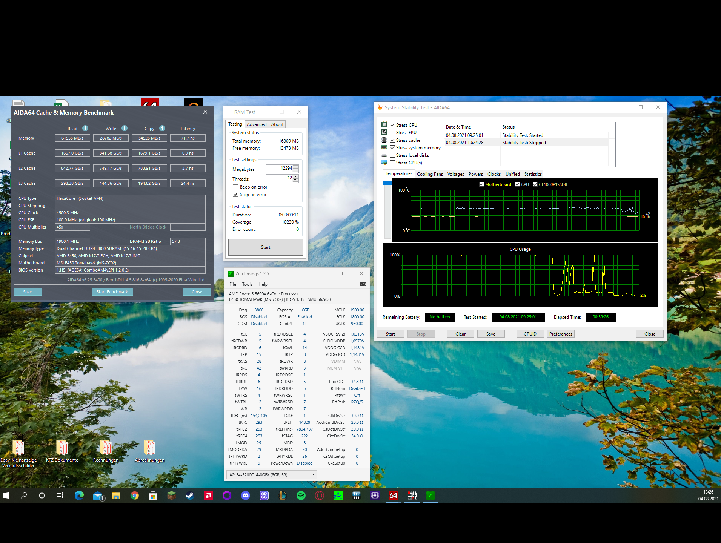Uncheck CT1000P1SSD8 in the temperature graph legend

(x=535, y=184)
